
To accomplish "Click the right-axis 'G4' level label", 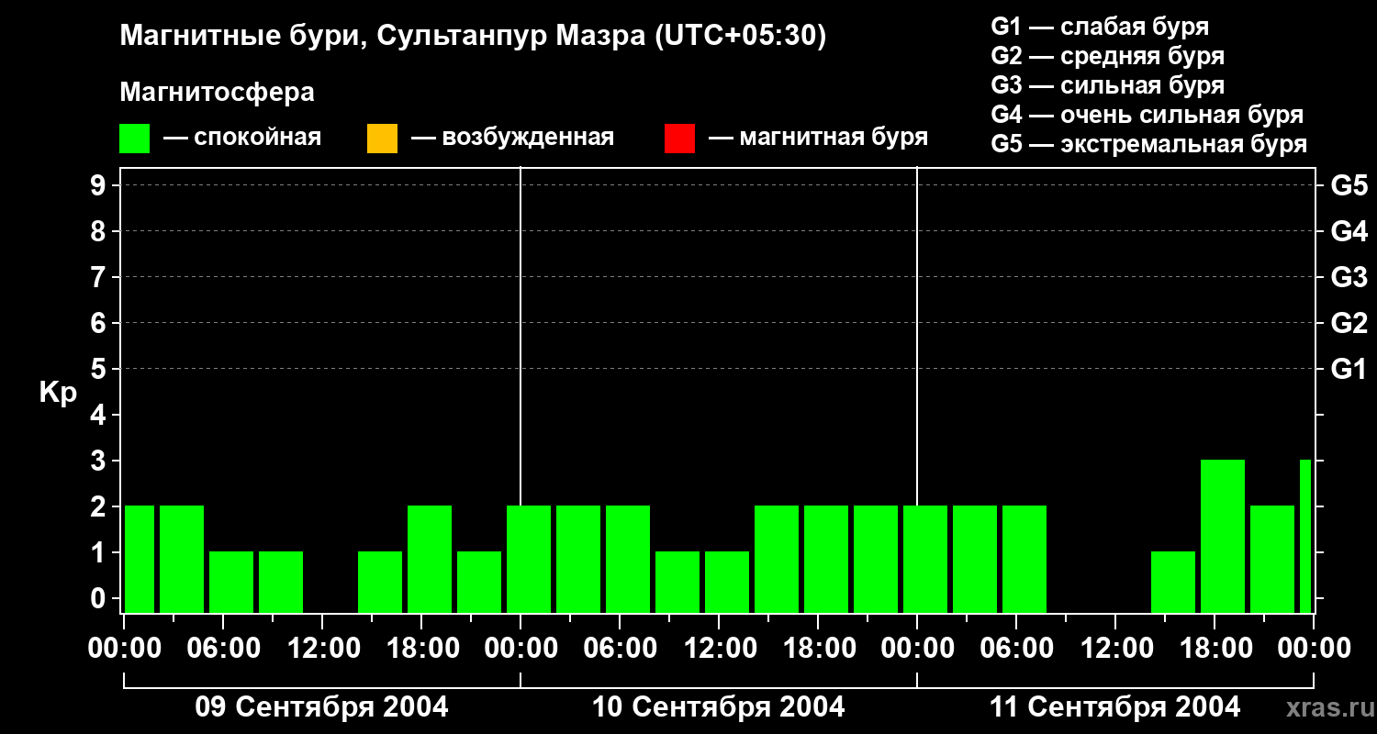I will [1349, 231].
